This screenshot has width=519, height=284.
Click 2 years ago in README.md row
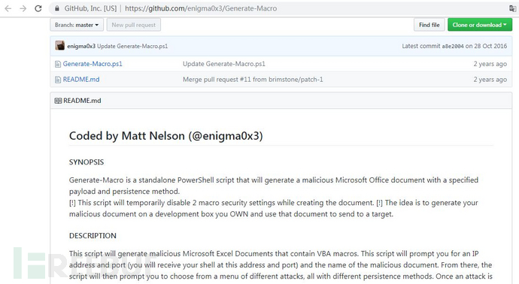490,80
